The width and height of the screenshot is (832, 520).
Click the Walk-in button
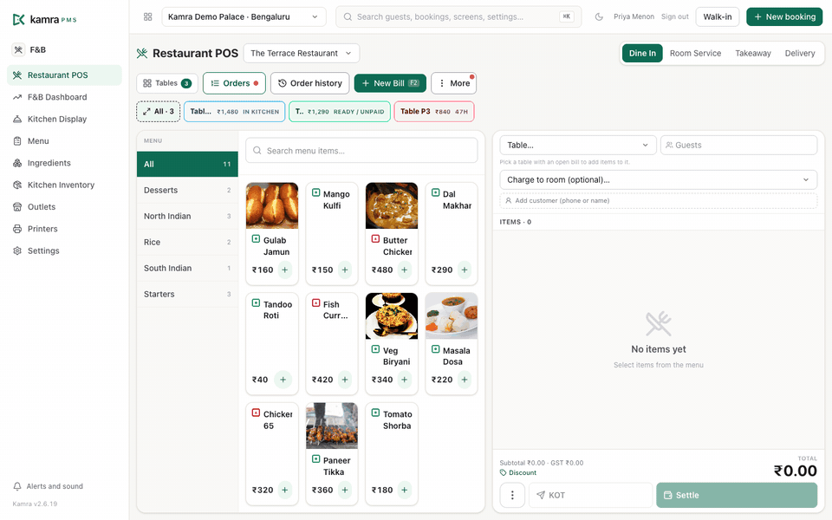click(x=718, y=17)
